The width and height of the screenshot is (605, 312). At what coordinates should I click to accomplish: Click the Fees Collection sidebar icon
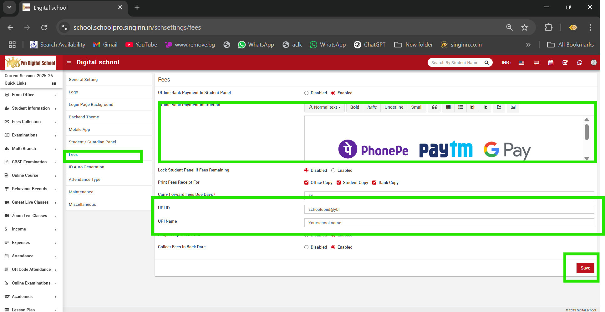pyautogui.click(x=7, y=122)
